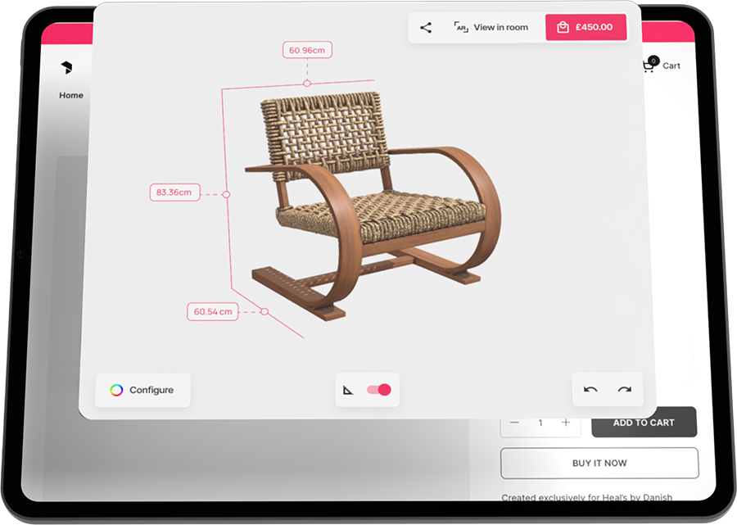The height and width of the screenshot is (525, 737).
Task: Select the undo arrow icon
Action: pos(590,390)
